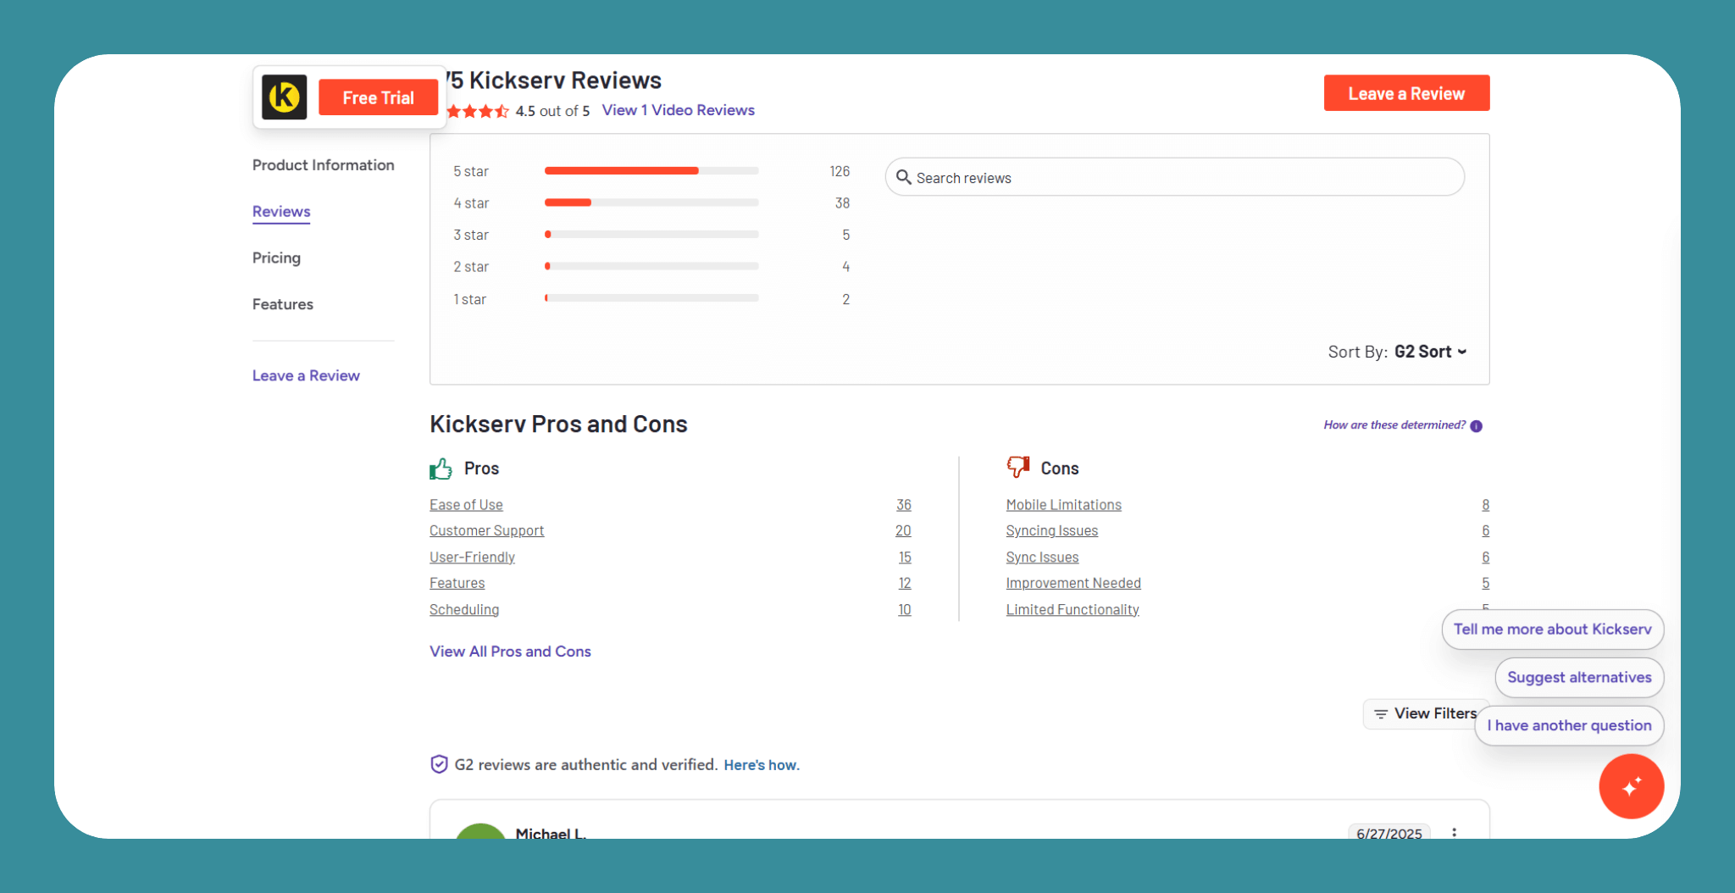1735x893 pixels.
Task: Click the Cons thumbs-down icon
Action: coord(1017,467)
